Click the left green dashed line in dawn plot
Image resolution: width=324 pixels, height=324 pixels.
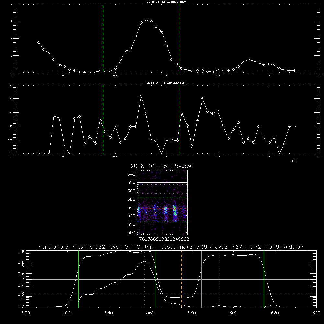[x=103, y=38]
